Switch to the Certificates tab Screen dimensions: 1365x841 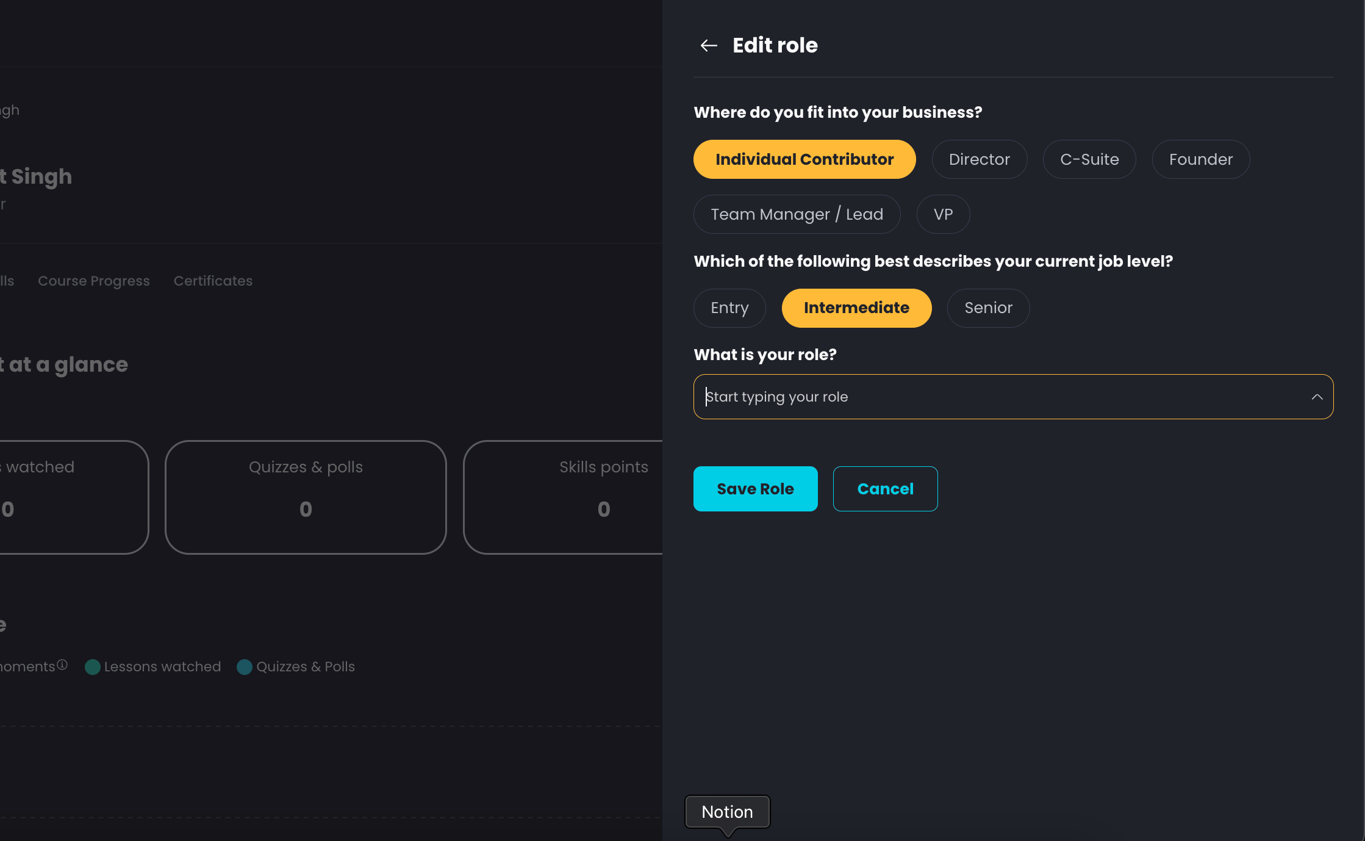pyautogui.click(x=213, y=281)
